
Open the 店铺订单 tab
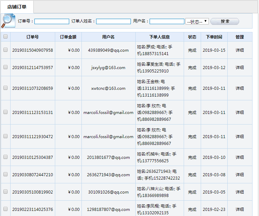point(17,7)
